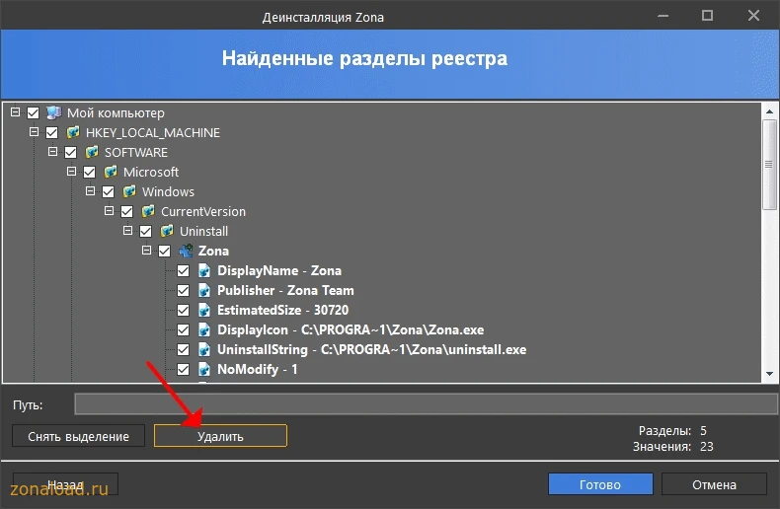Select the UninstallString uninstall.exe row text
780x509 pixels.
[371, 350]
